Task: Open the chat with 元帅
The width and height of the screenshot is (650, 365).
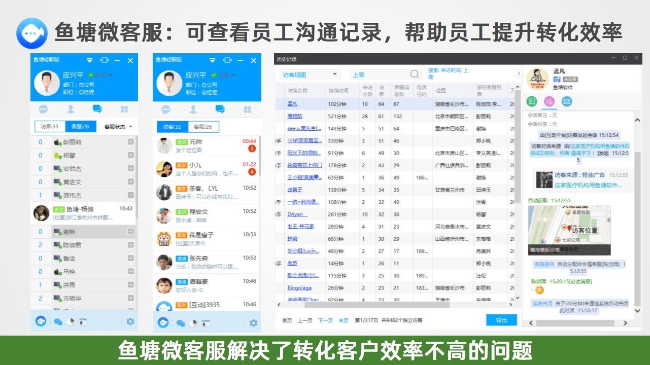Action: coord(207,147)
